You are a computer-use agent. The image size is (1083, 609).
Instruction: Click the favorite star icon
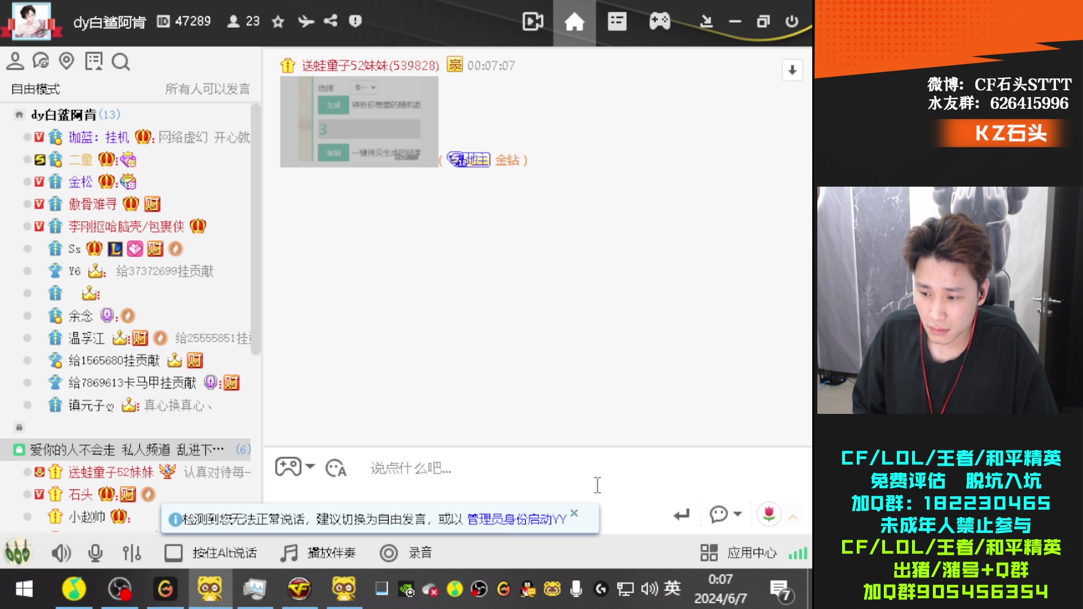coord(278,22)
